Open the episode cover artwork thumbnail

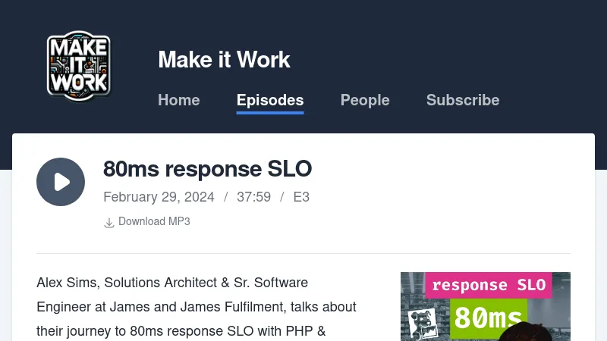485,306
